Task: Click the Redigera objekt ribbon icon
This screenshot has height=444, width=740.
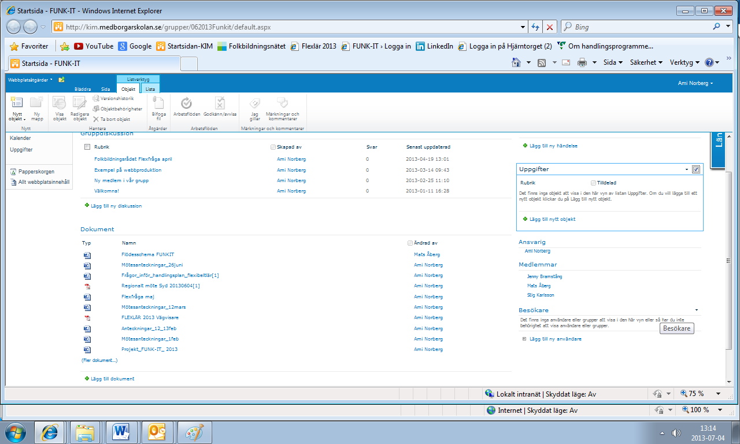Action: coord(79,108)
